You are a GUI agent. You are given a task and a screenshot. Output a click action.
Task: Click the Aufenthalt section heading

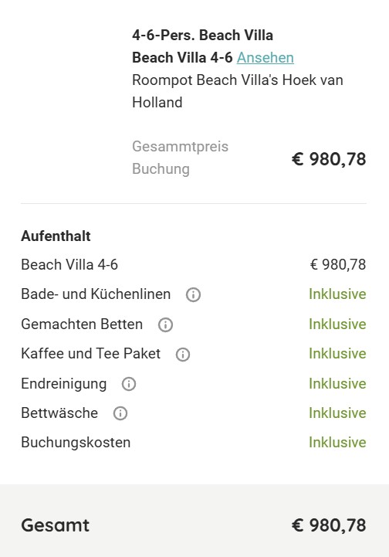pyautogui.click(x=56, y=236)
